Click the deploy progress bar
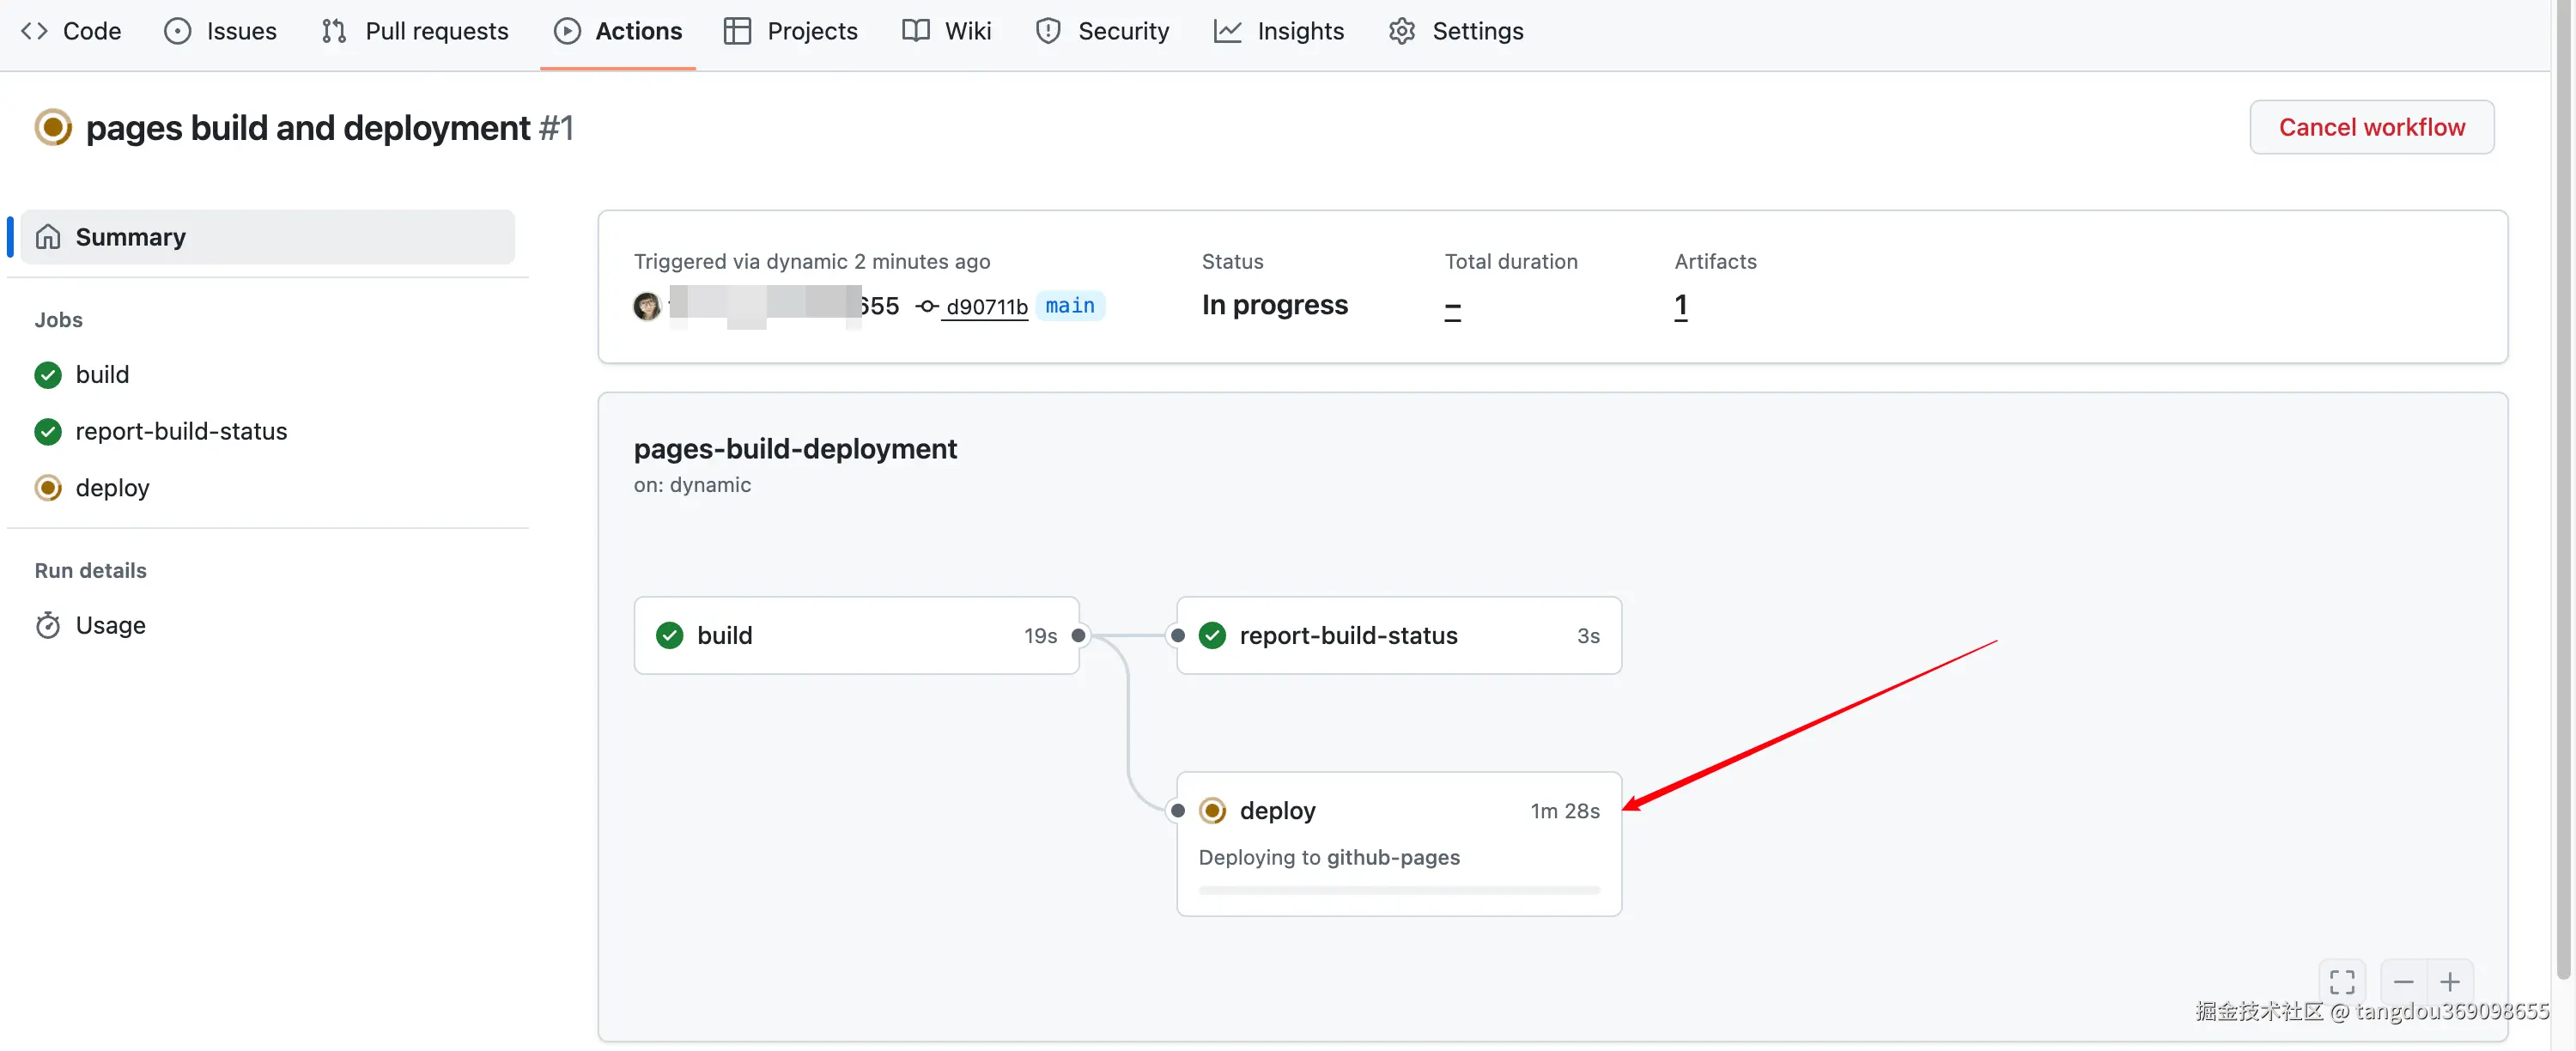The height and width of the screenshot is (1051, 2576). click(x=1398, y=889)
